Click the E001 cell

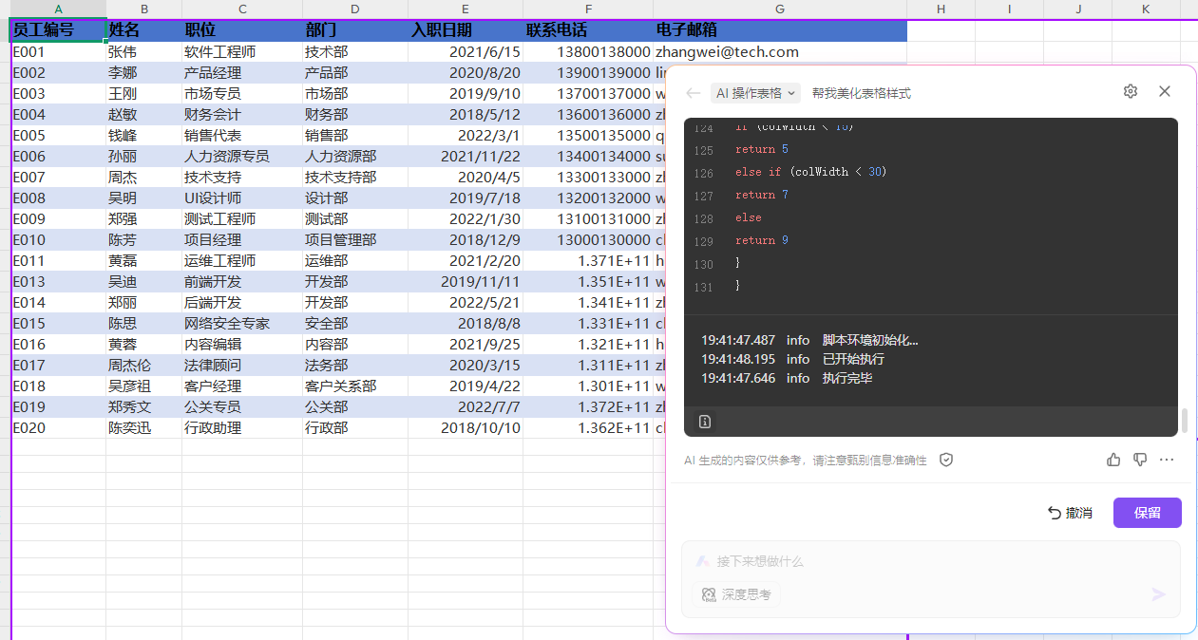coord(59,51)
